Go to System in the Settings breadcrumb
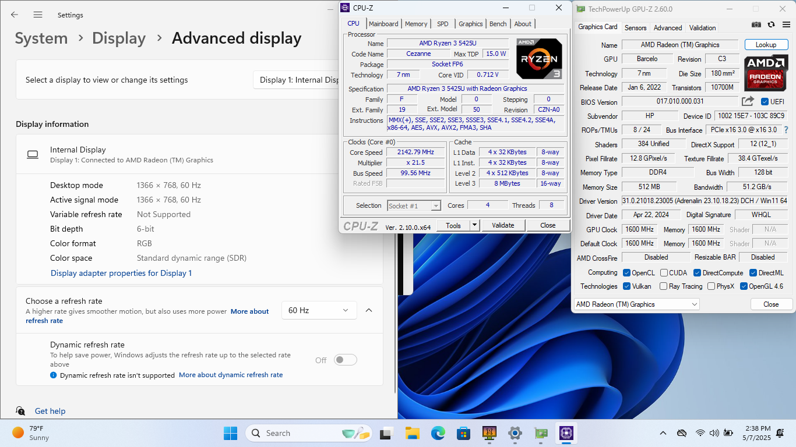The height and width of the screenshot is (447, 796). (x=41, y=38)
